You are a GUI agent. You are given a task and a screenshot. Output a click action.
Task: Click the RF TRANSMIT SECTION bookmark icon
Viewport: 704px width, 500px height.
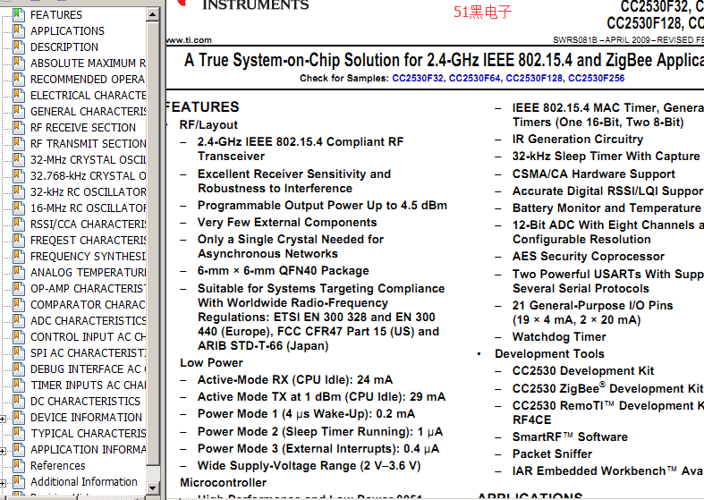tap(19, 144)
